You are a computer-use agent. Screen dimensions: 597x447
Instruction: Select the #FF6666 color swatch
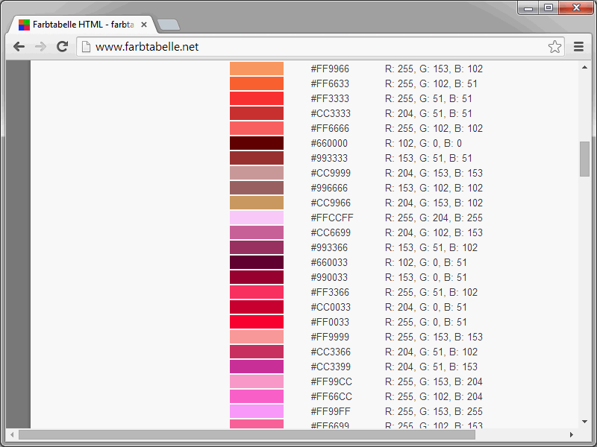tap(257, 128)
